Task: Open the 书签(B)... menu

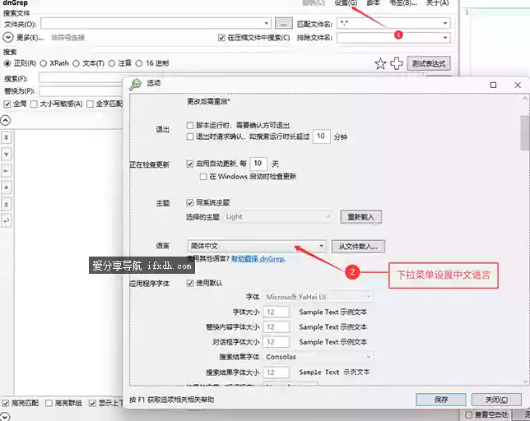Action: pos(403,3)
